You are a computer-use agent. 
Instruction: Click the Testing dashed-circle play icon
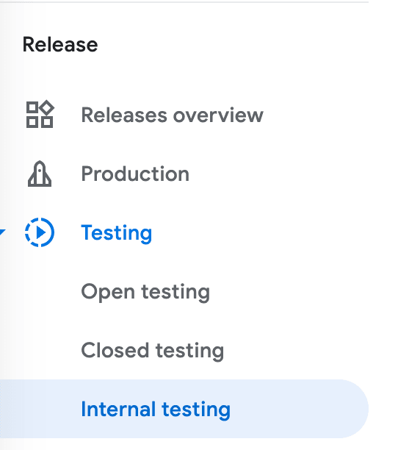(x=40, y=232)
